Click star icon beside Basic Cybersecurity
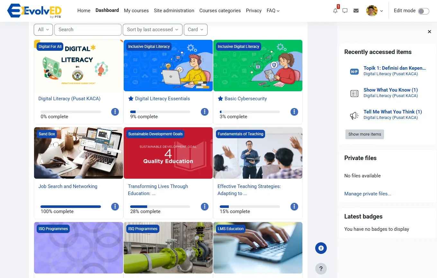The height and width of the screenshot is (278, 437). [x=220, y=99]
